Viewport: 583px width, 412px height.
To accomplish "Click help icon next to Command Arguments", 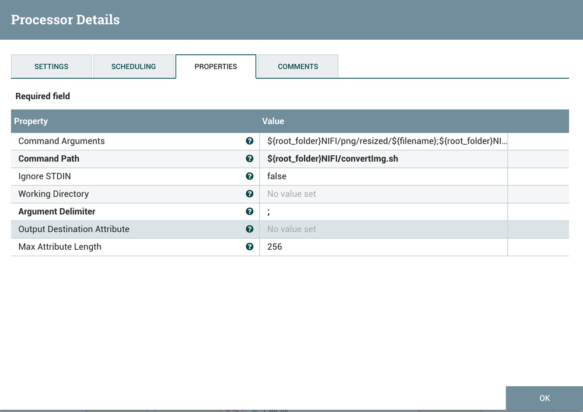I will point(250,141).
